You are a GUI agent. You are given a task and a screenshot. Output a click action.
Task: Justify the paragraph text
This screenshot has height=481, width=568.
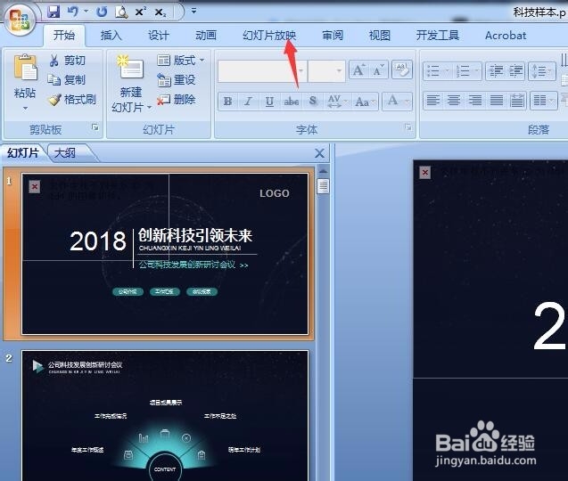tap(497, 101)
